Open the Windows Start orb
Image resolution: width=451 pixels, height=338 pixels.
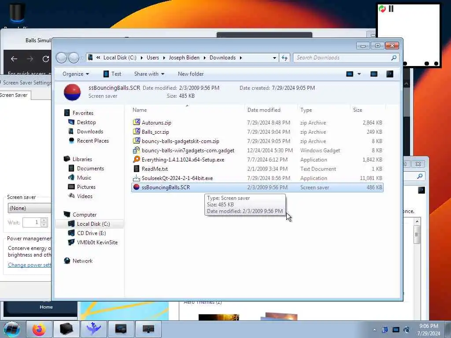[12, 329]
